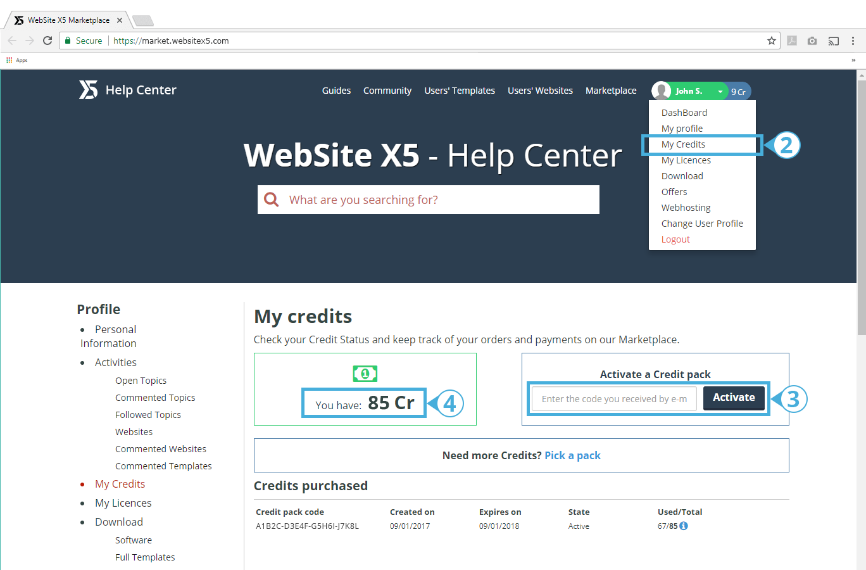Open the Community nav item
This screenshot has height=570, width=866.
pyautogui.click(x=387, y=91)
